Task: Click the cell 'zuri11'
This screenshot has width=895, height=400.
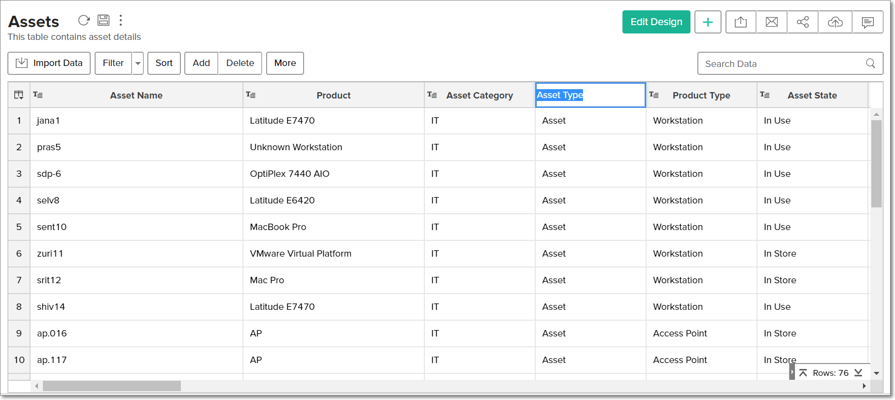Action: pos(137,254)
